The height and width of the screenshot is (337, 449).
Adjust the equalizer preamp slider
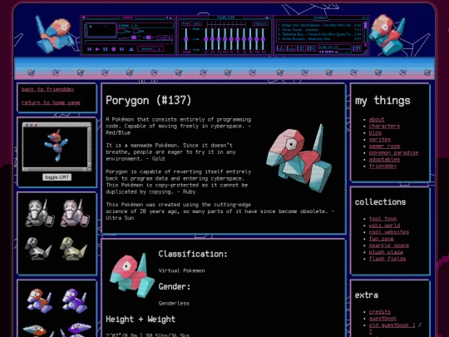(186, 39)
